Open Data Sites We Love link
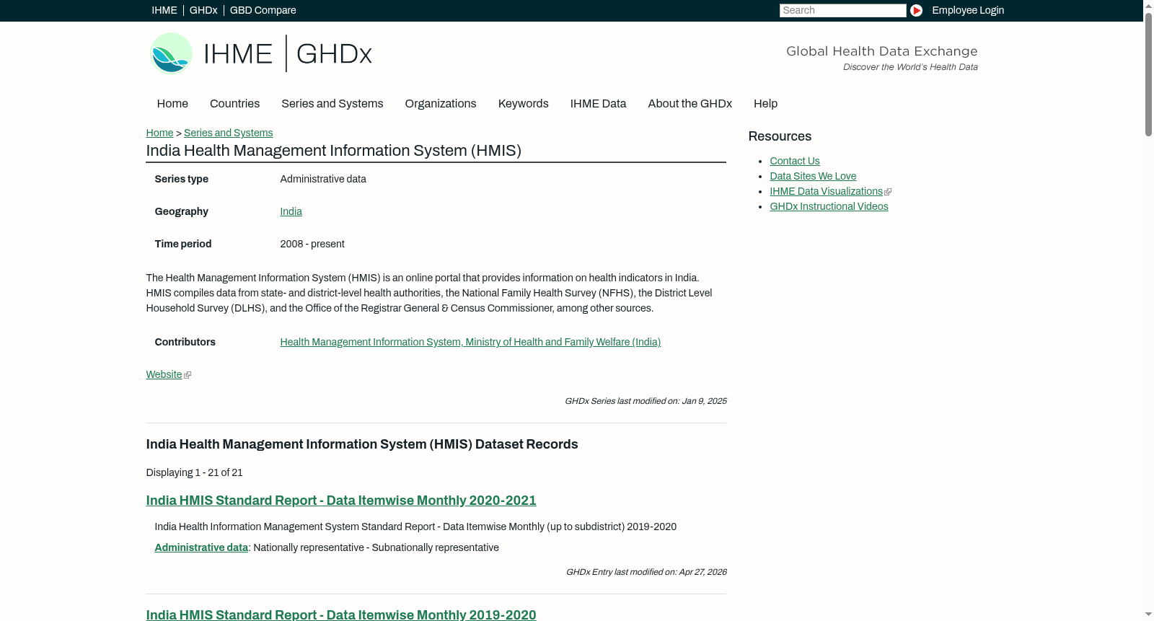Viewport: 1154px width, 621px height. (813, 176)
